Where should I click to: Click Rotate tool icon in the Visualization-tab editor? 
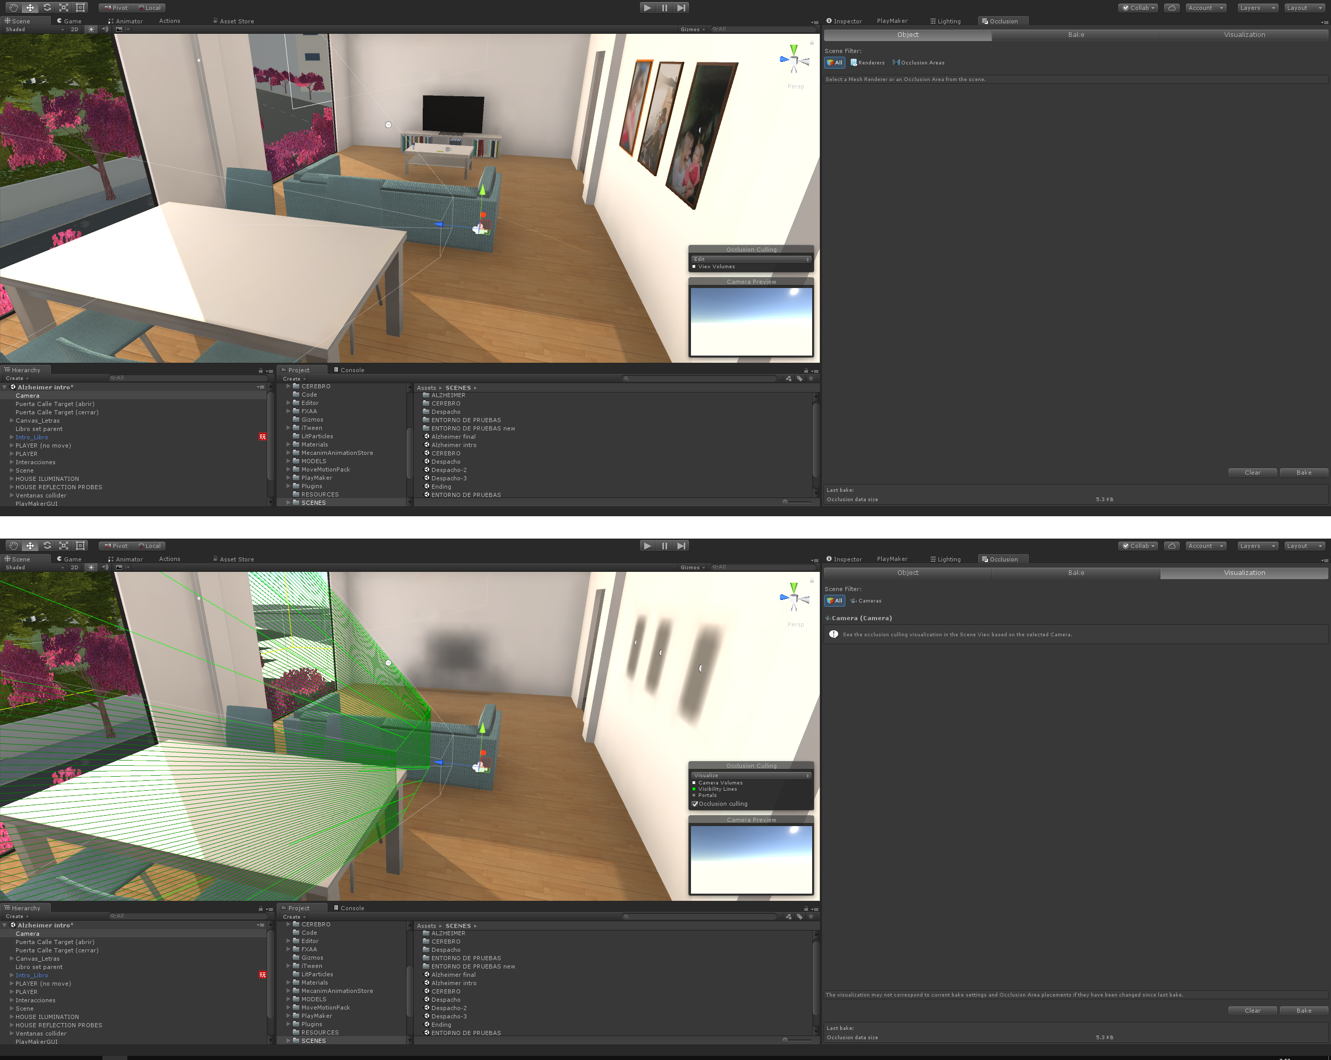(x=47, y=546)
